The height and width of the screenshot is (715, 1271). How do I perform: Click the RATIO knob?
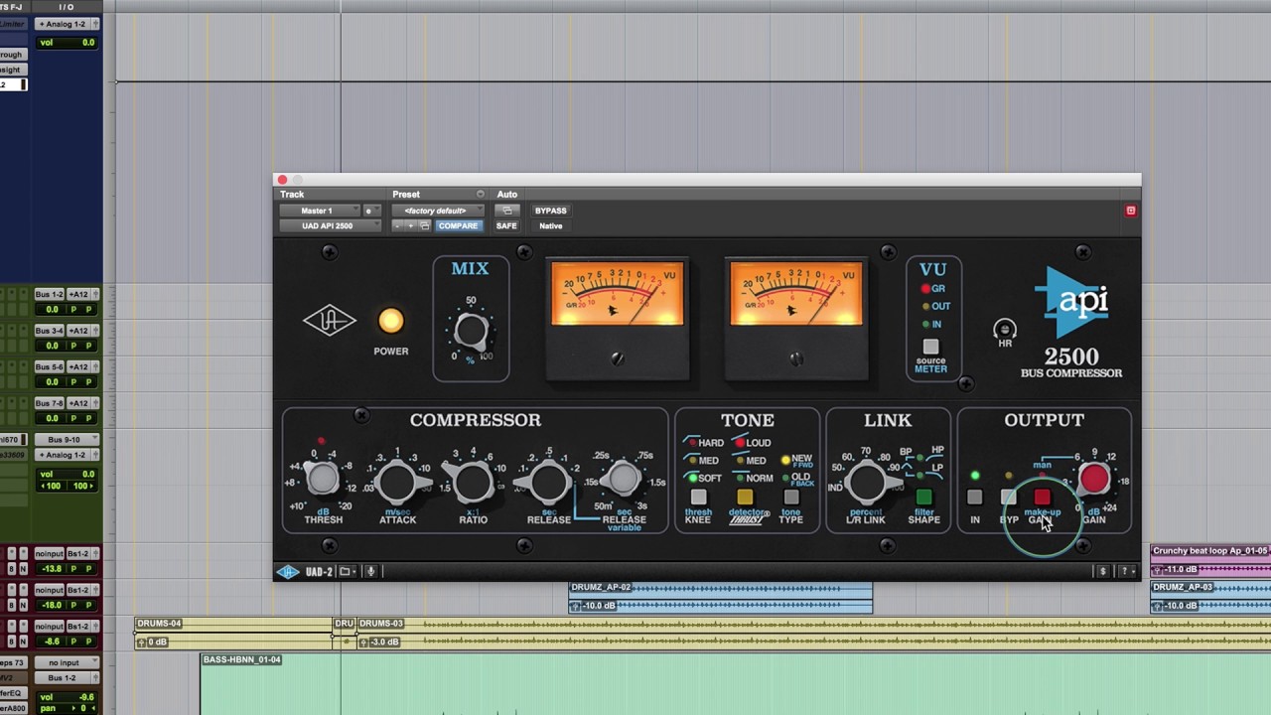(x=473, y=483)
